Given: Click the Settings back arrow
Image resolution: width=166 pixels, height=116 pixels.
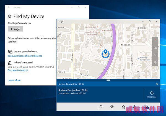Looking at the screenshot, I should (x=9, y=7).
